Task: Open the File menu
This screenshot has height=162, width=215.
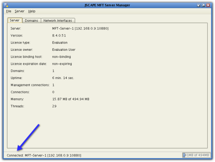Action: click(x=9, y=11)
